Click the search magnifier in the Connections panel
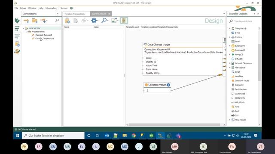The width and height of the screenshot is (275, 154). pos(57,21)
